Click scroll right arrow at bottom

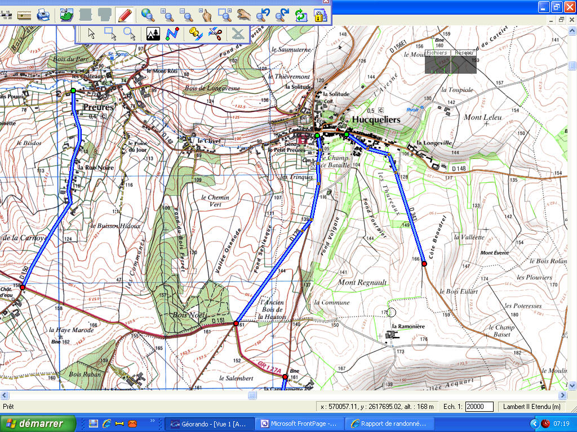[563, 395]
